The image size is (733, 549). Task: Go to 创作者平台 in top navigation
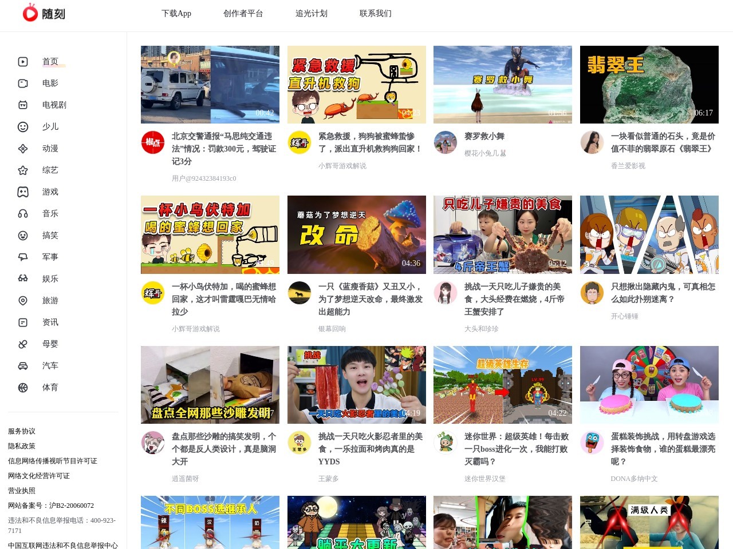point(243,14)
